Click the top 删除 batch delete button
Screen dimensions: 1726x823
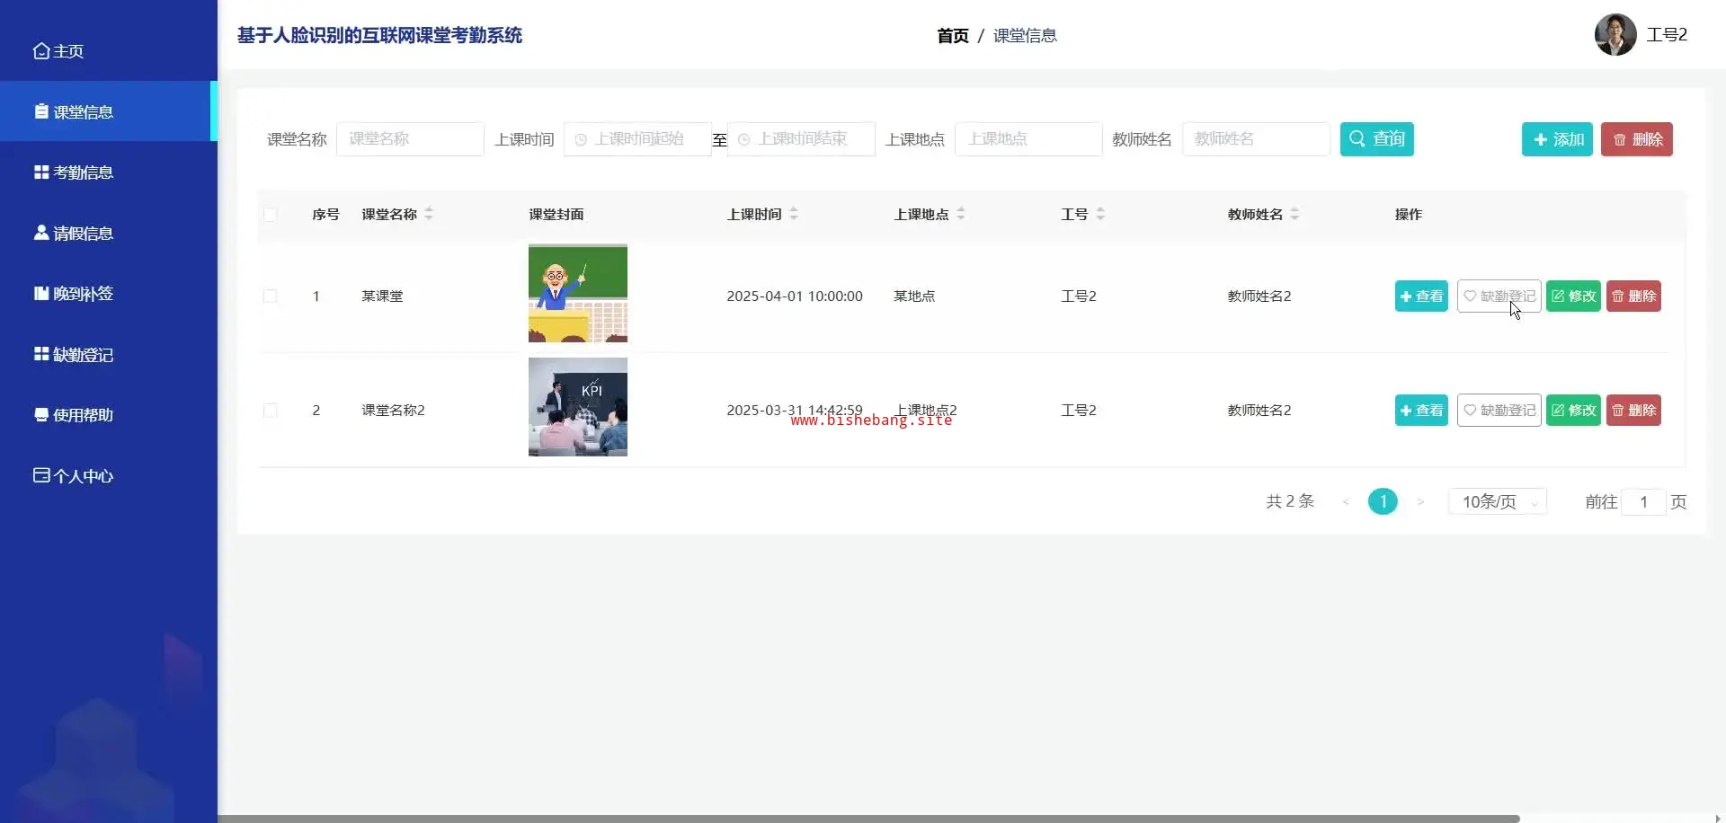pyautogui.click(x=1636, y=139)
